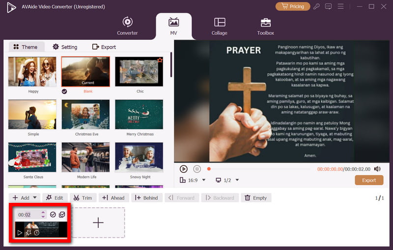
Task: Click the key-shaped register icon
Action: coord(317,6)
